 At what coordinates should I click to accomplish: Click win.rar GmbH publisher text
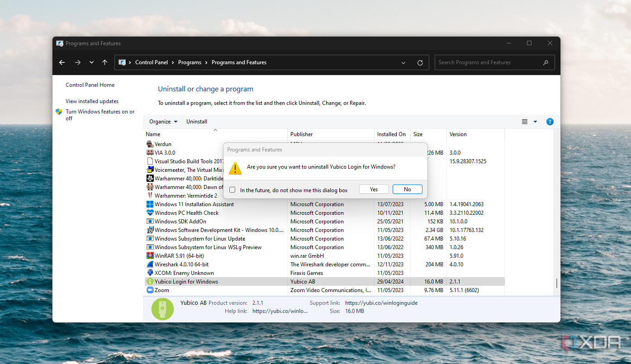pos(307,256)
